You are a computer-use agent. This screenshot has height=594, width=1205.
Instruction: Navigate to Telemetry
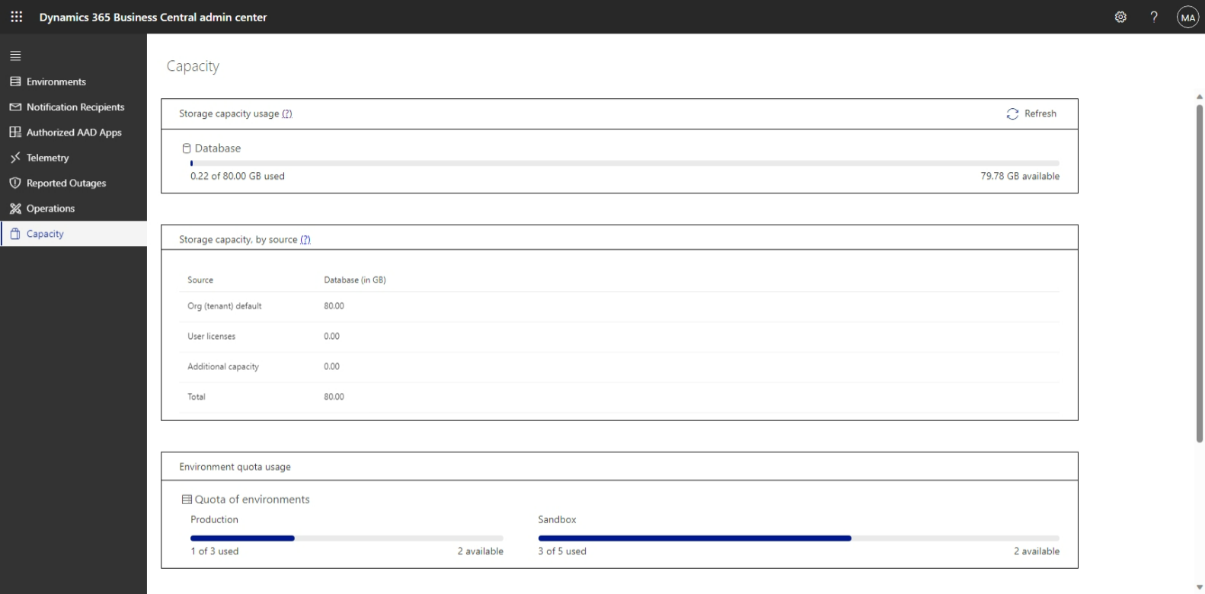47,158
